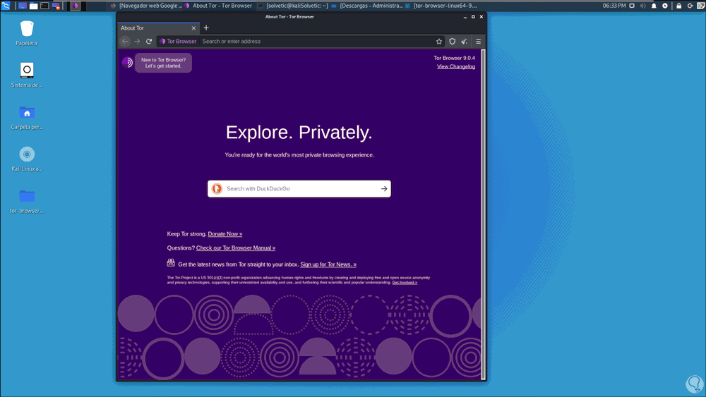
Task: Click the New to Tor Browser bubble
Action: tap(164, 63)
